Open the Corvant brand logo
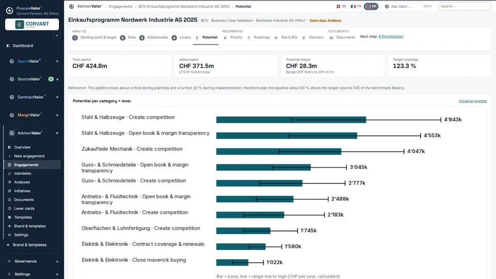 coord(32,24)
